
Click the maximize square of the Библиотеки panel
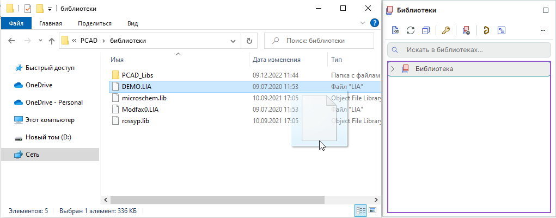[x=546, y=10]
